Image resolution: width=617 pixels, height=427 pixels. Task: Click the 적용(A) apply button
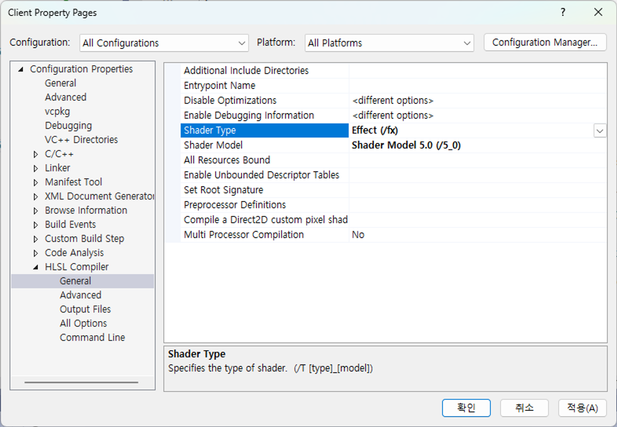[x=582, y=408]
